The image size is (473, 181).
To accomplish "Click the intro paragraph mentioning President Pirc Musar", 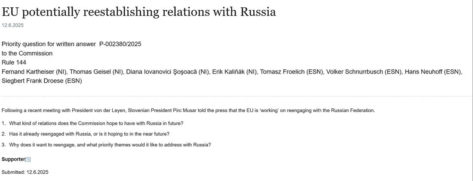I will tap(188, 110).
